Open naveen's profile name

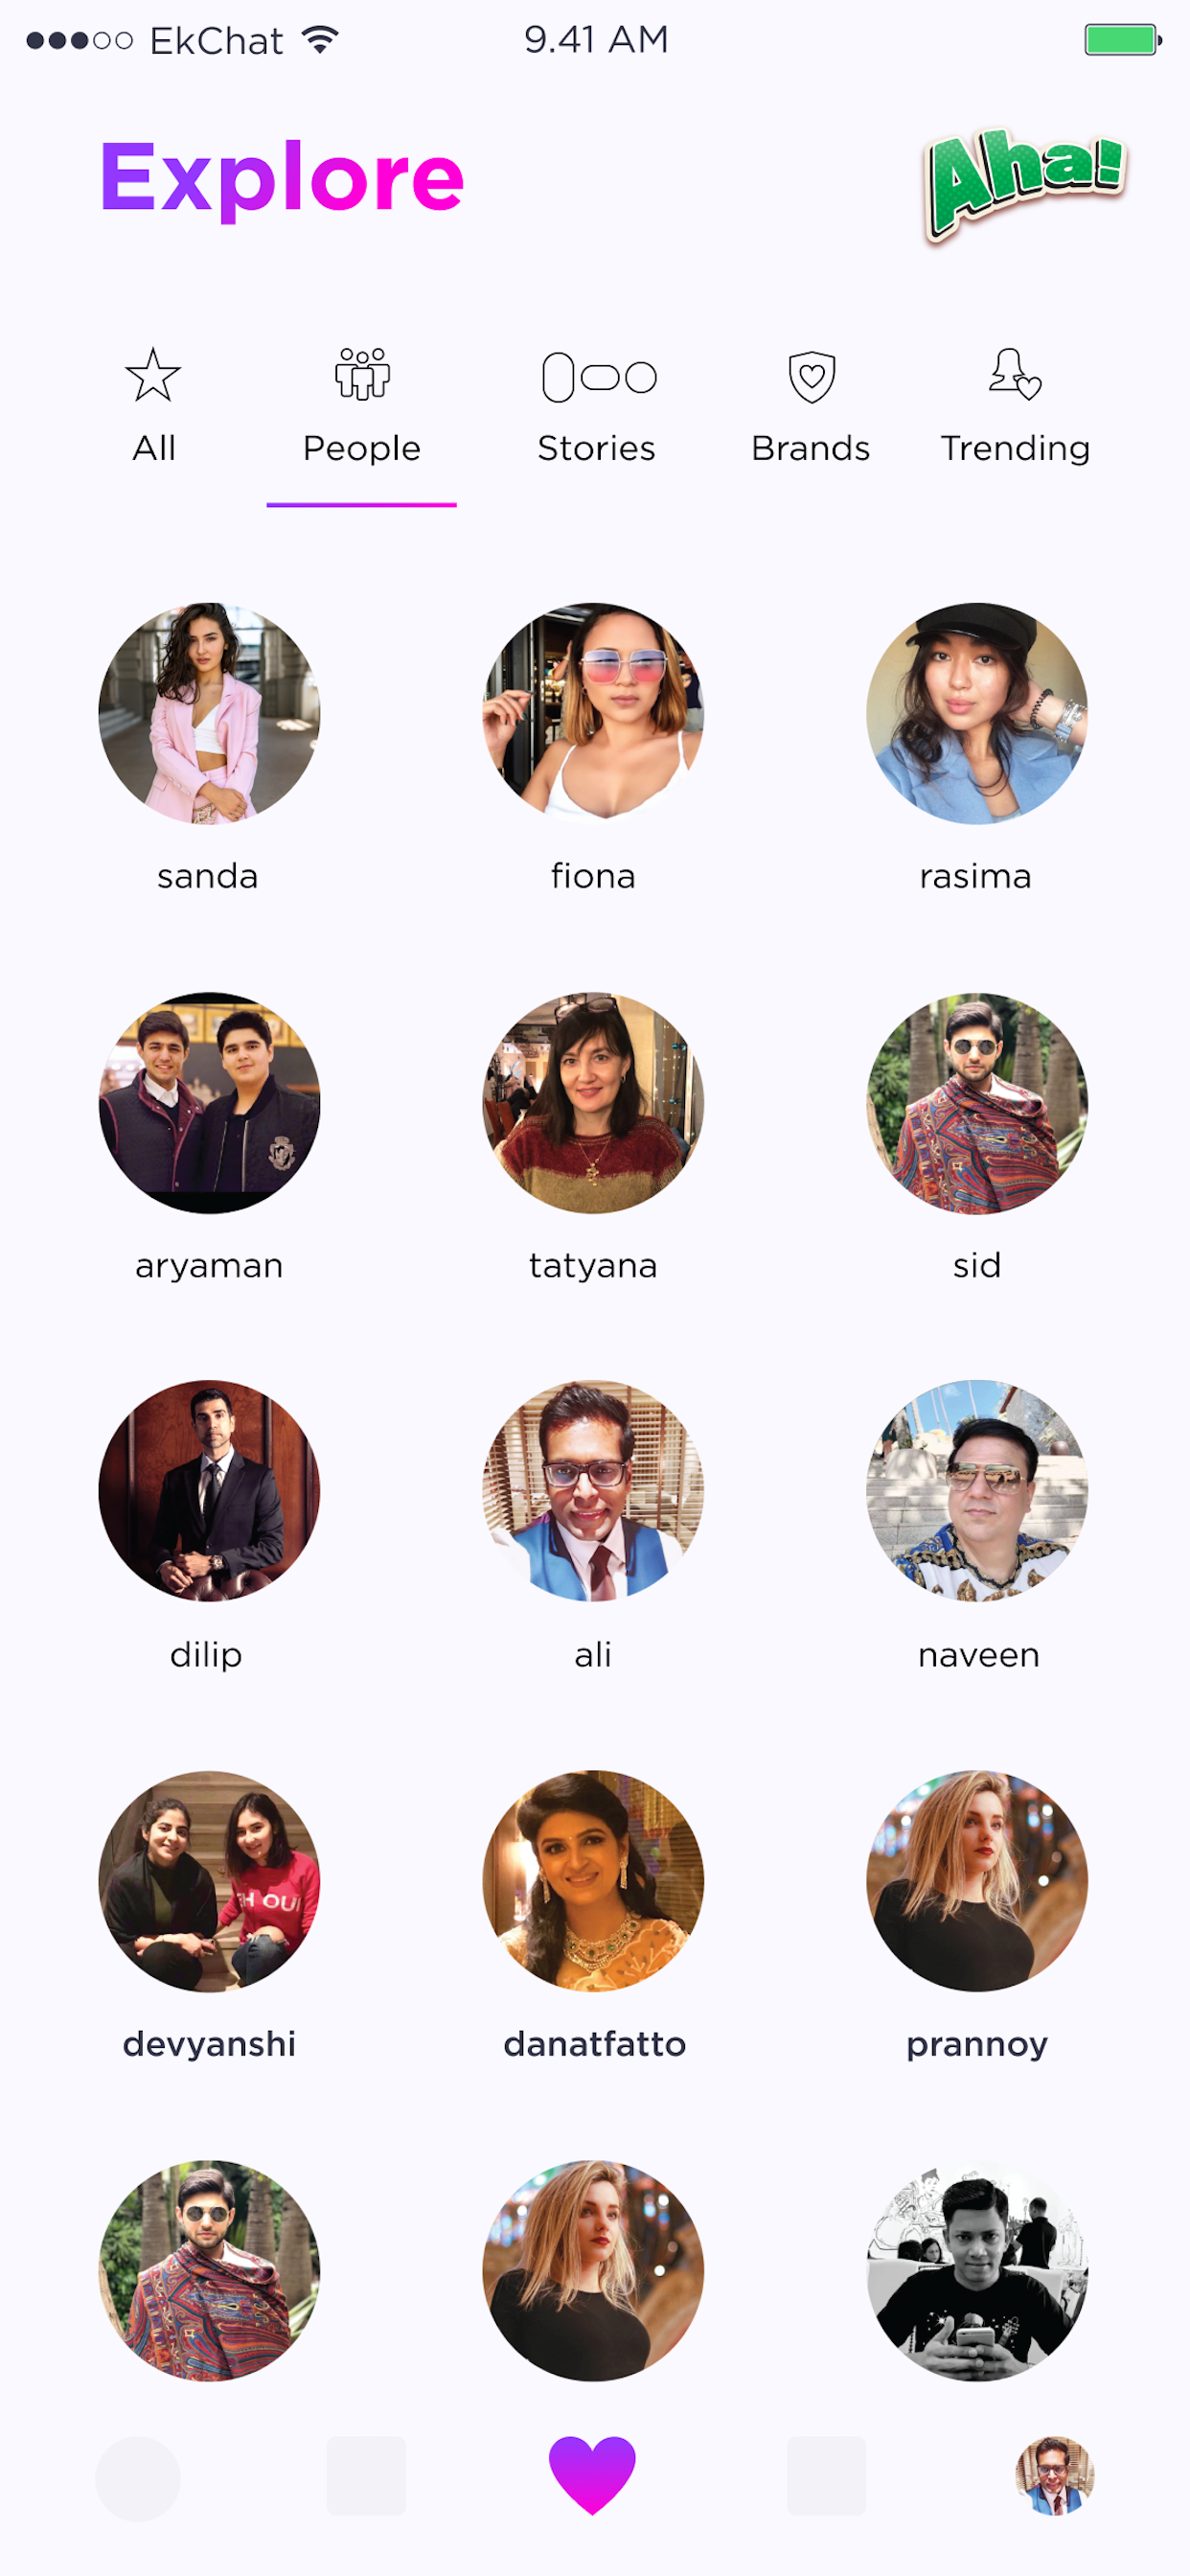(978, 1655)
